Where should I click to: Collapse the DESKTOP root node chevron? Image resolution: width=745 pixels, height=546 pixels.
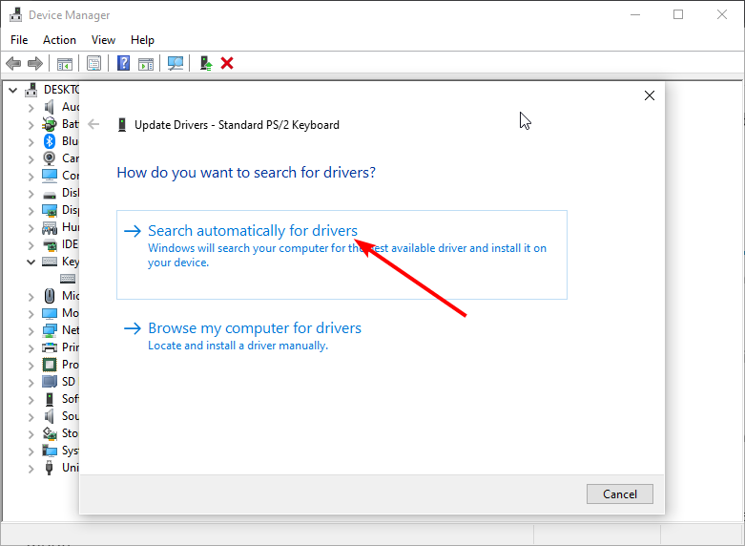[x=12, y=90]
